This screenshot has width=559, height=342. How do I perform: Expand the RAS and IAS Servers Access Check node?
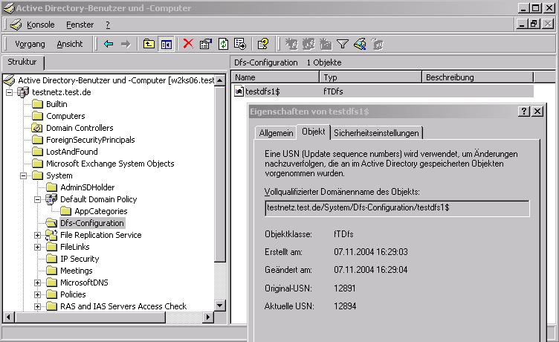(37, 306)
